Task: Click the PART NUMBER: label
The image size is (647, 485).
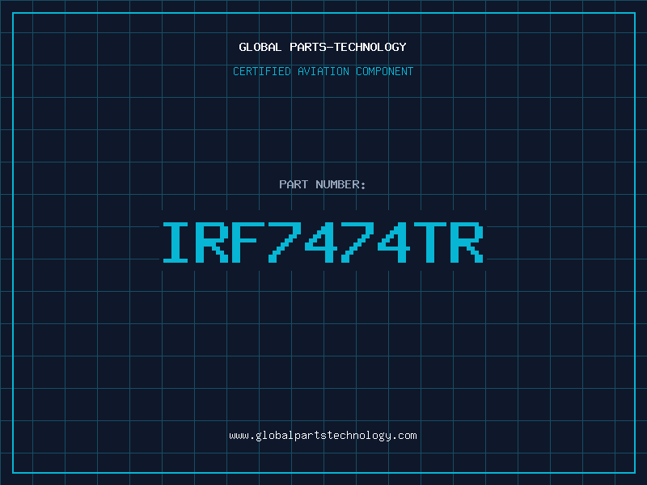Action: 323,184
